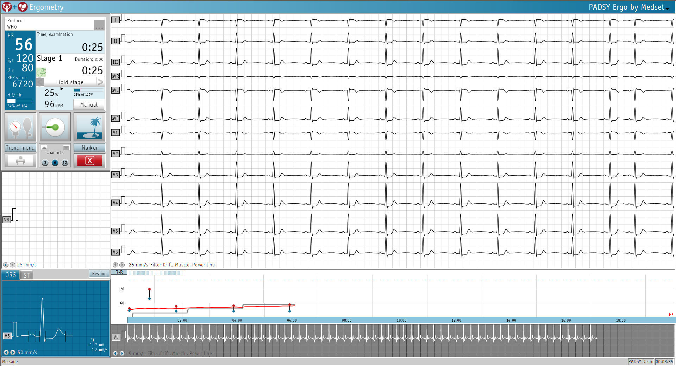The height and width of the screenshot is (366, 676).
Task: Click the green bicycle ergometer icon
Action: (x=42, y=71)
